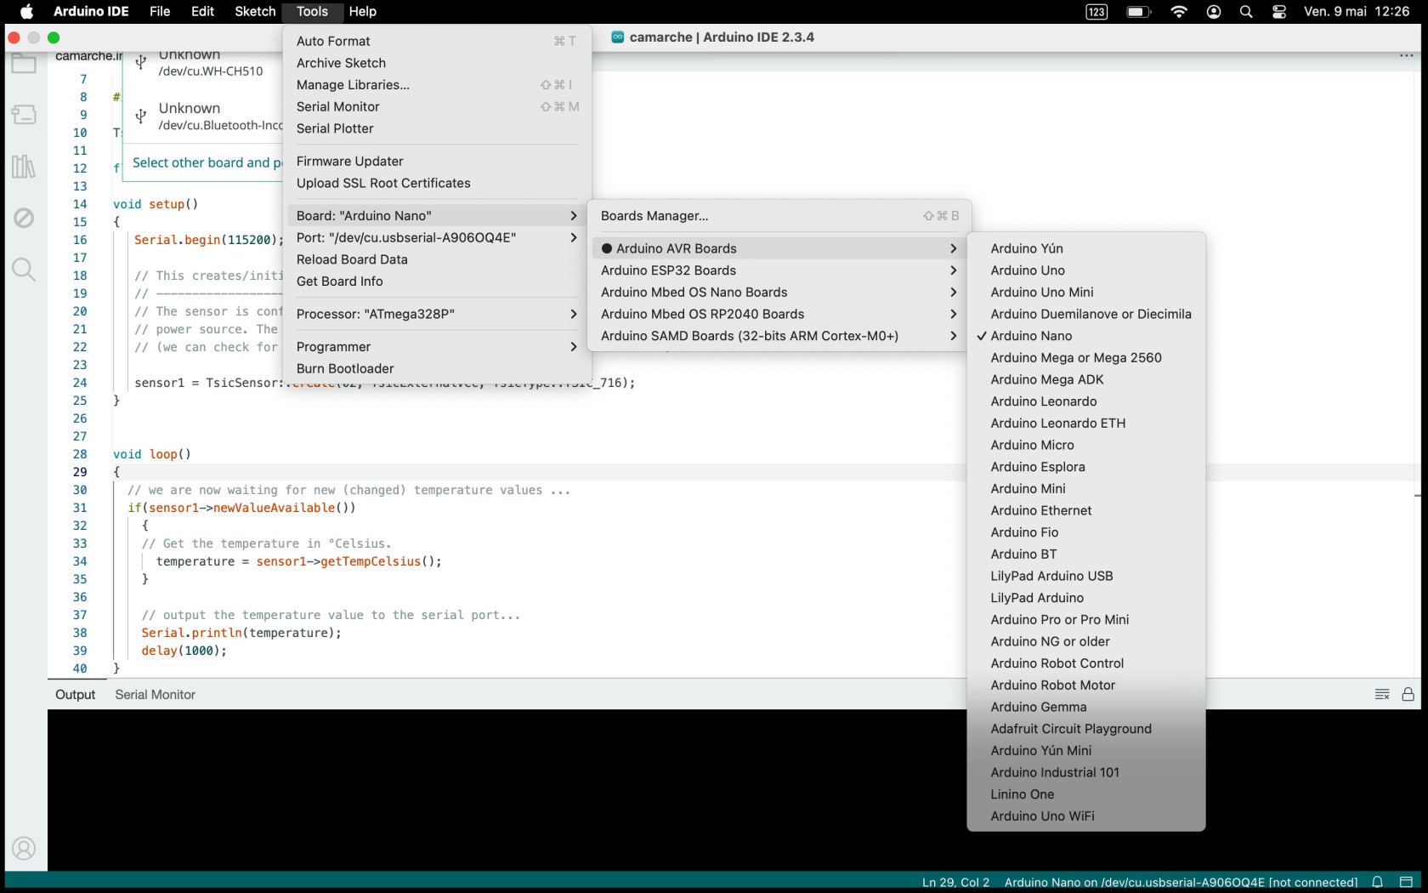1428x893 pixels.
Task: Open the Sketchbook folder sidebar icon
Action: pos(24,62)
